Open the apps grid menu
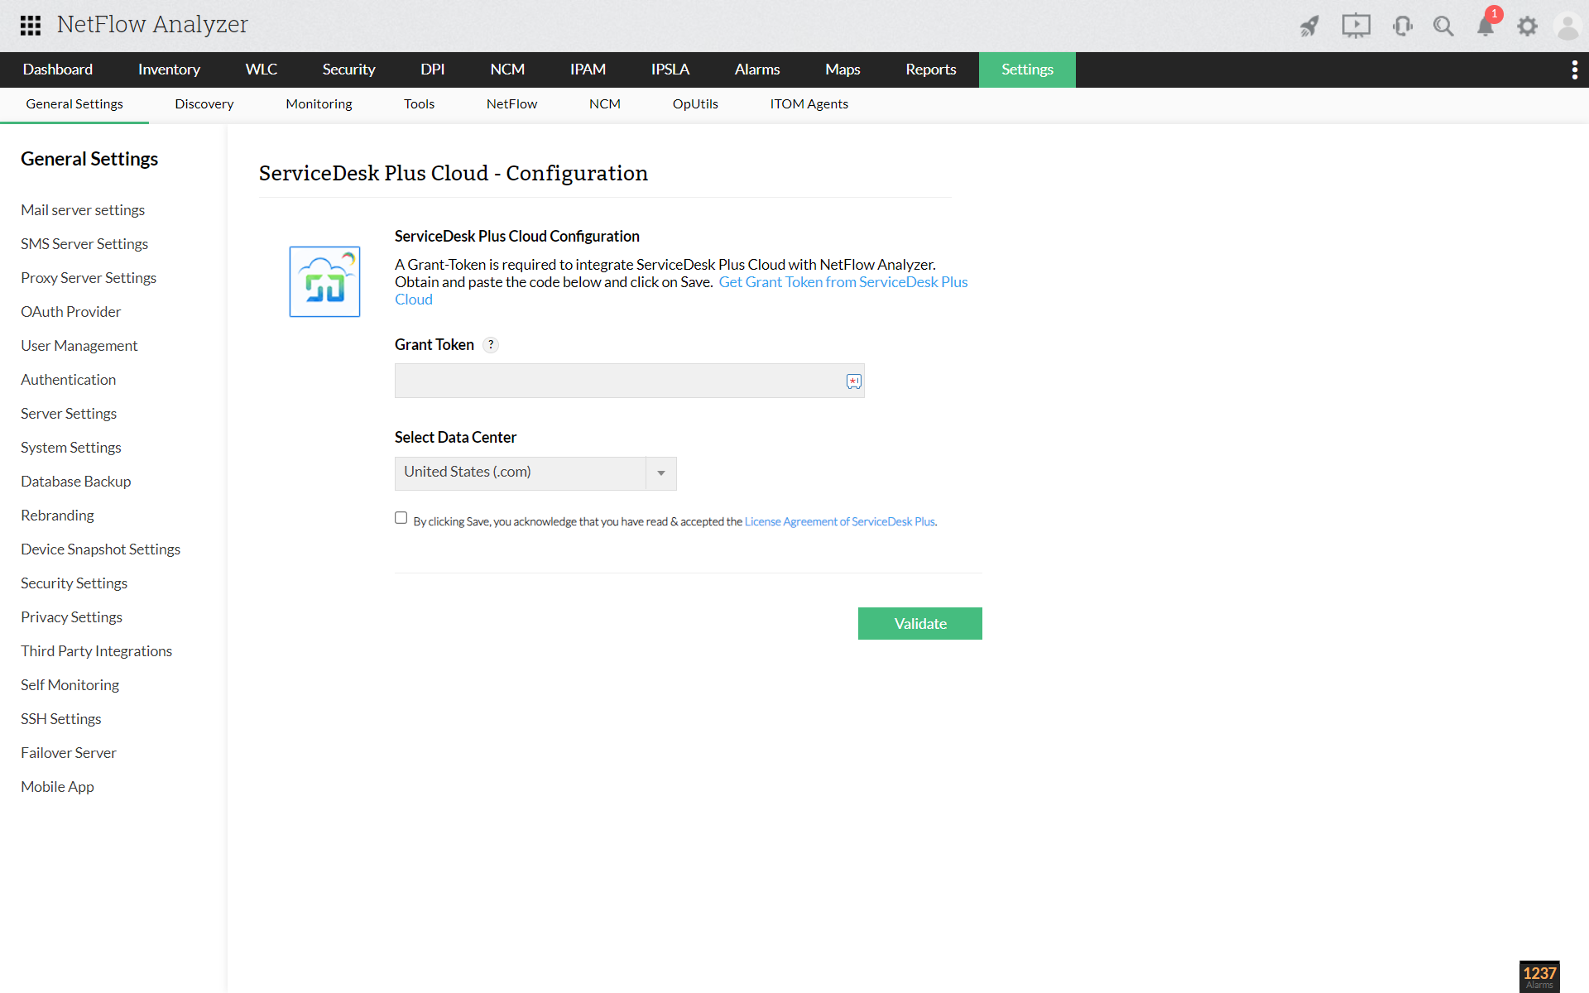 pyautogui.click(x=30, y=26)
